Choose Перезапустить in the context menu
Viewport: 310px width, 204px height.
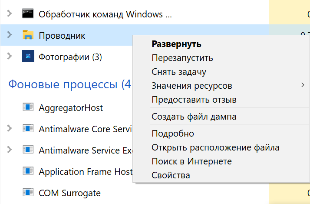tap(182, 58)
